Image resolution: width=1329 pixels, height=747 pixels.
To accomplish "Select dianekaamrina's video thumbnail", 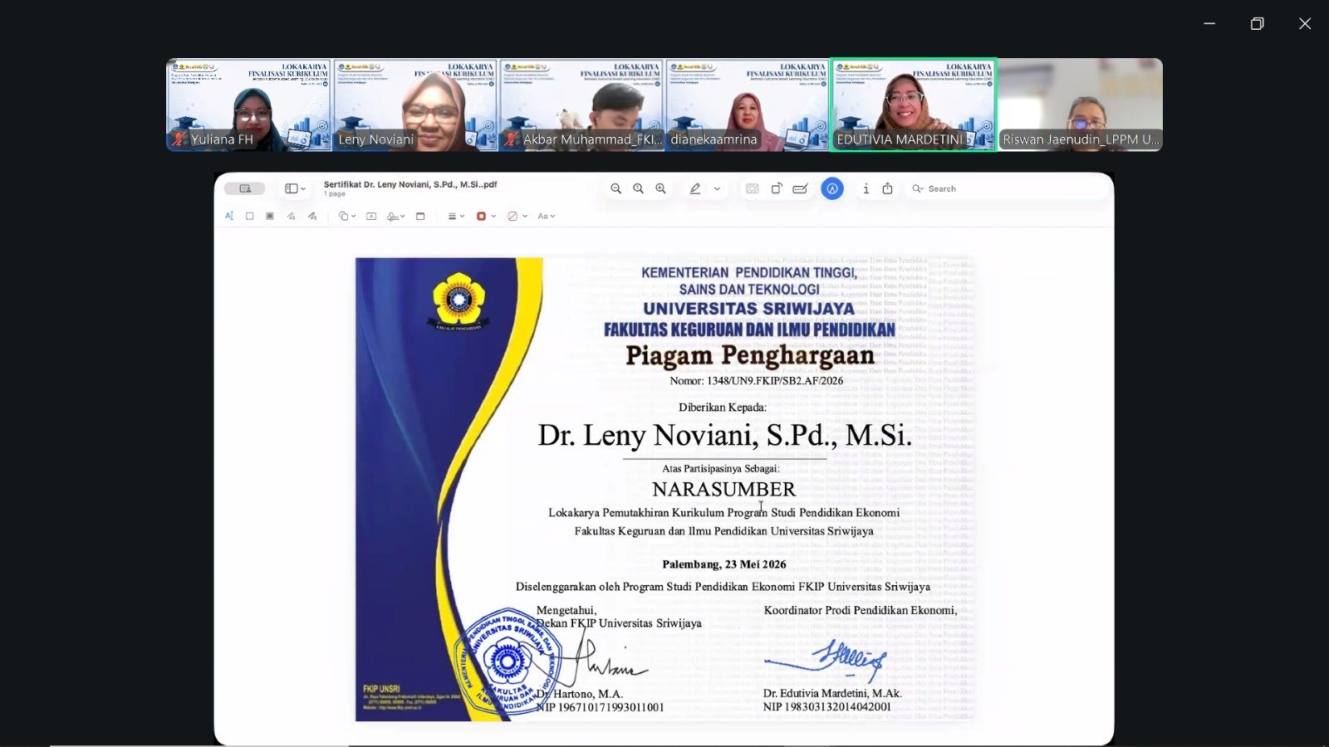I will (x=748, y=105).
